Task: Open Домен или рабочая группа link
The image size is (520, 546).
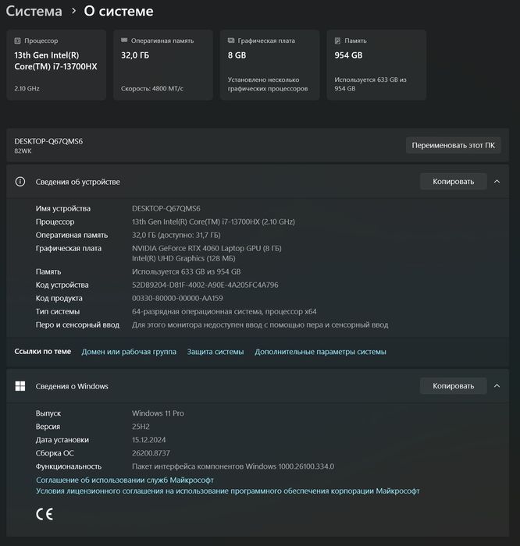Action: click(x=129, y=352)
